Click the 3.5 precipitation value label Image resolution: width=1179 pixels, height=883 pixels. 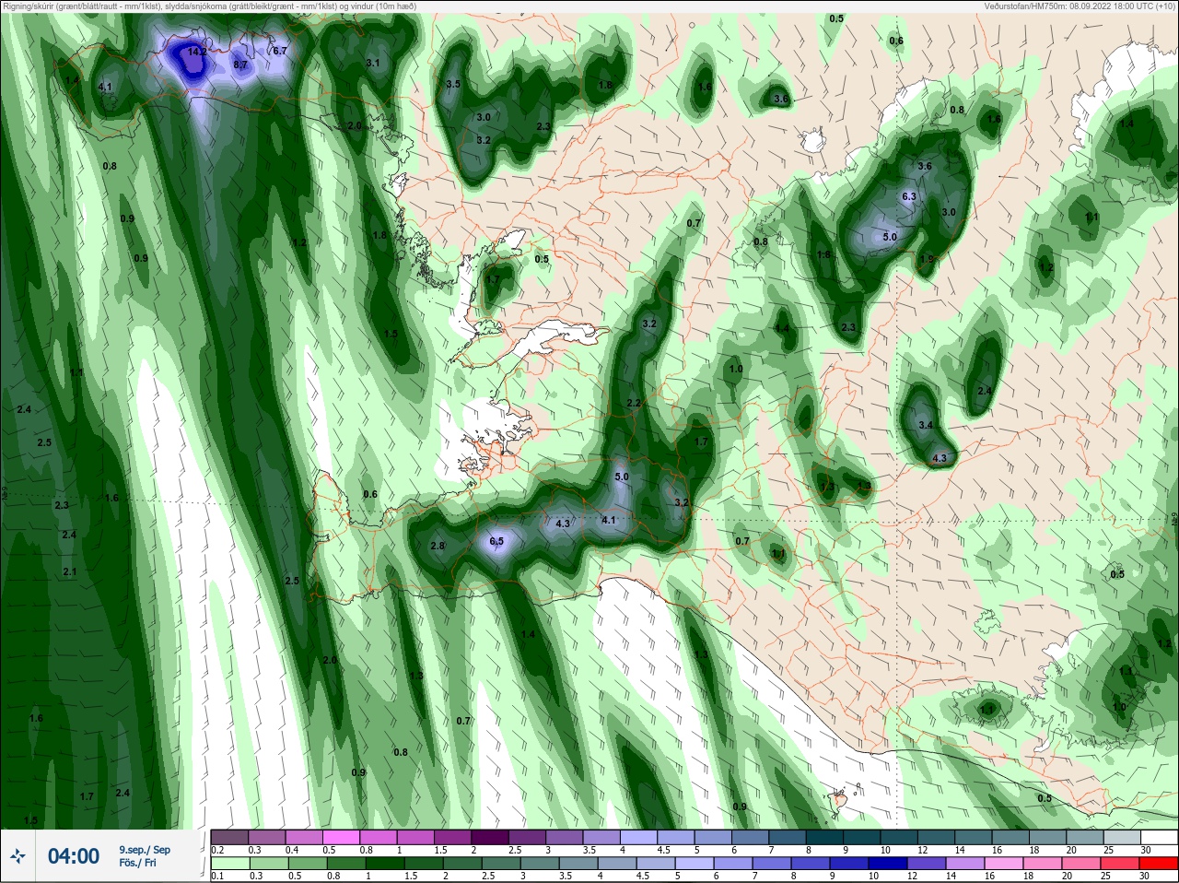453,84
